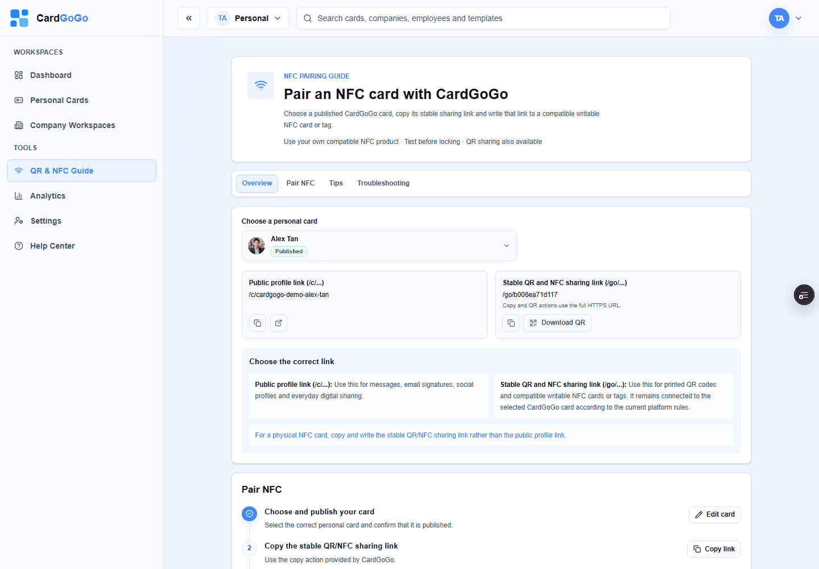Click the 'Choose and publish your card' step title

[320, 512]
